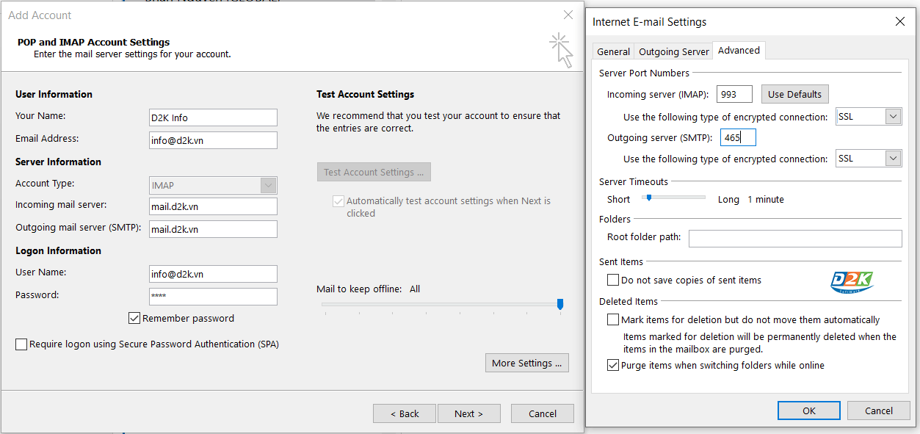This screenshot has height=434, width=920.
Task: Focus the Outgoing server SMTP port field
Action: tap(738, 137)
